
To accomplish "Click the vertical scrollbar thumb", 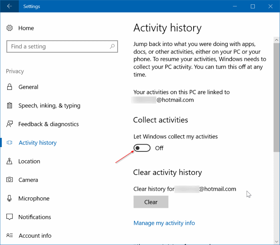I will [277, 98].
